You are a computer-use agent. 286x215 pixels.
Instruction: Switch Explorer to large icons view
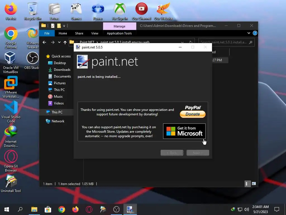coord(254,184)
